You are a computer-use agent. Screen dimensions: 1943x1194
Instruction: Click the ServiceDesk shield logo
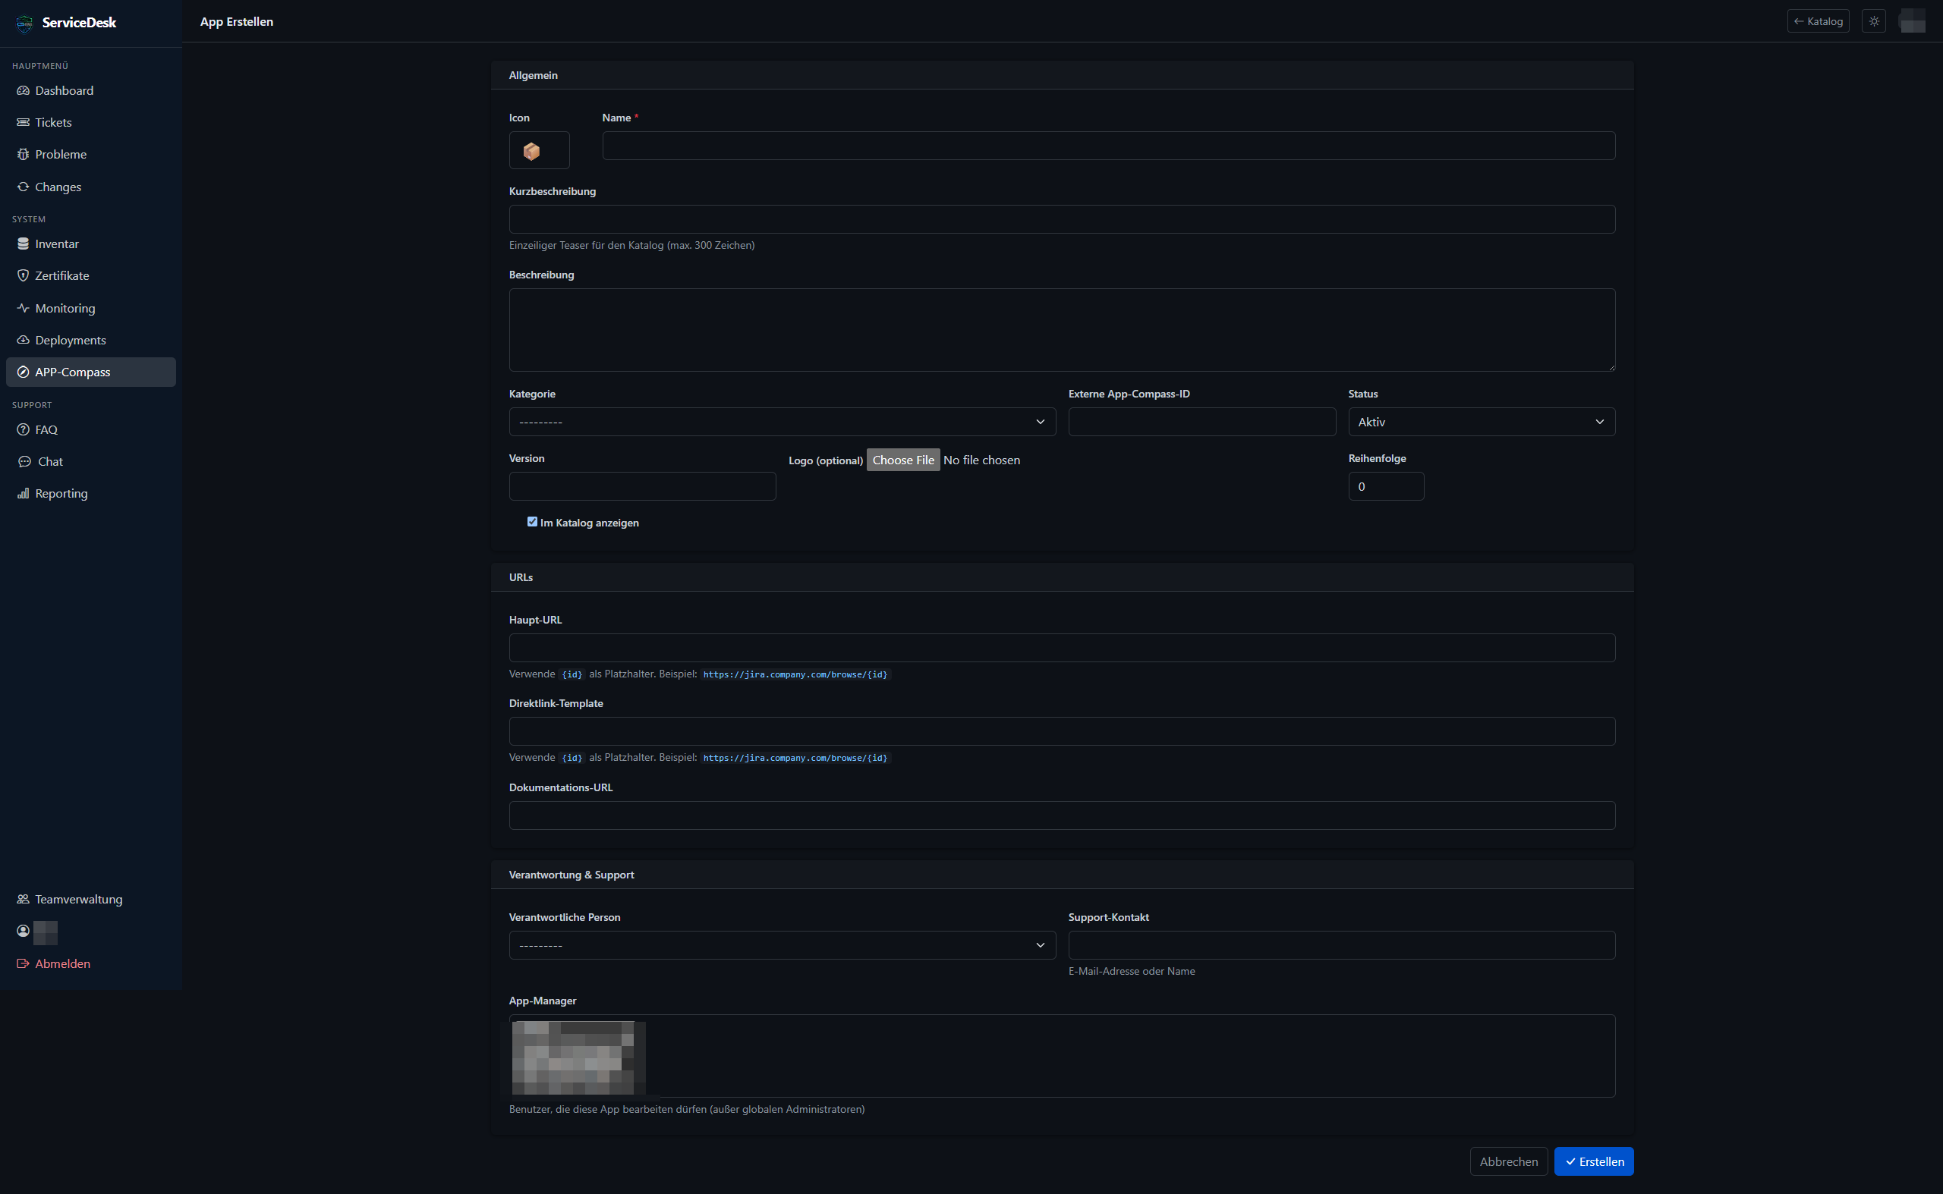coord(24,23)
